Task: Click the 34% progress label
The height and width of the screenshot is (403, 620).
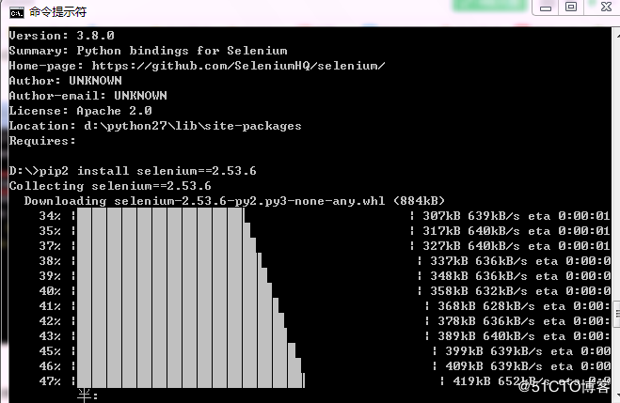Action: point(50,216)
